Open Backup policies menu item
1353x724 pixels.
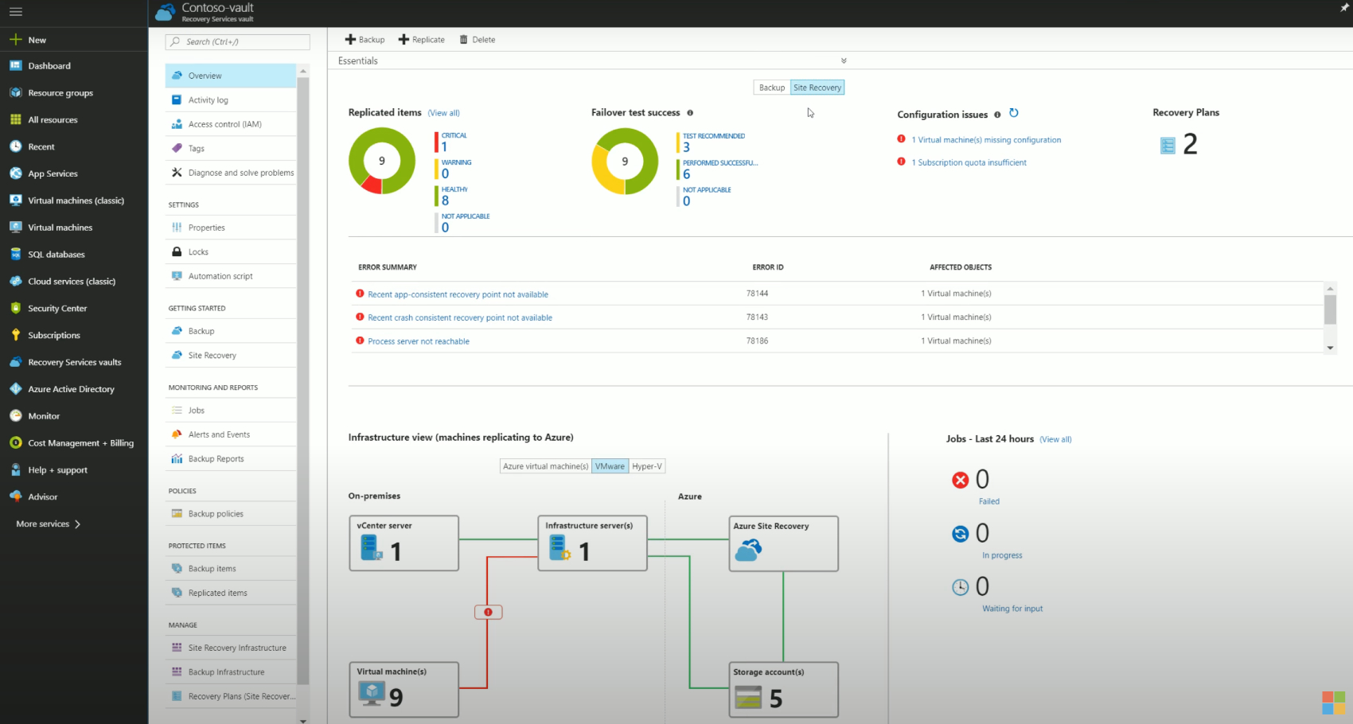coord(231,514)
